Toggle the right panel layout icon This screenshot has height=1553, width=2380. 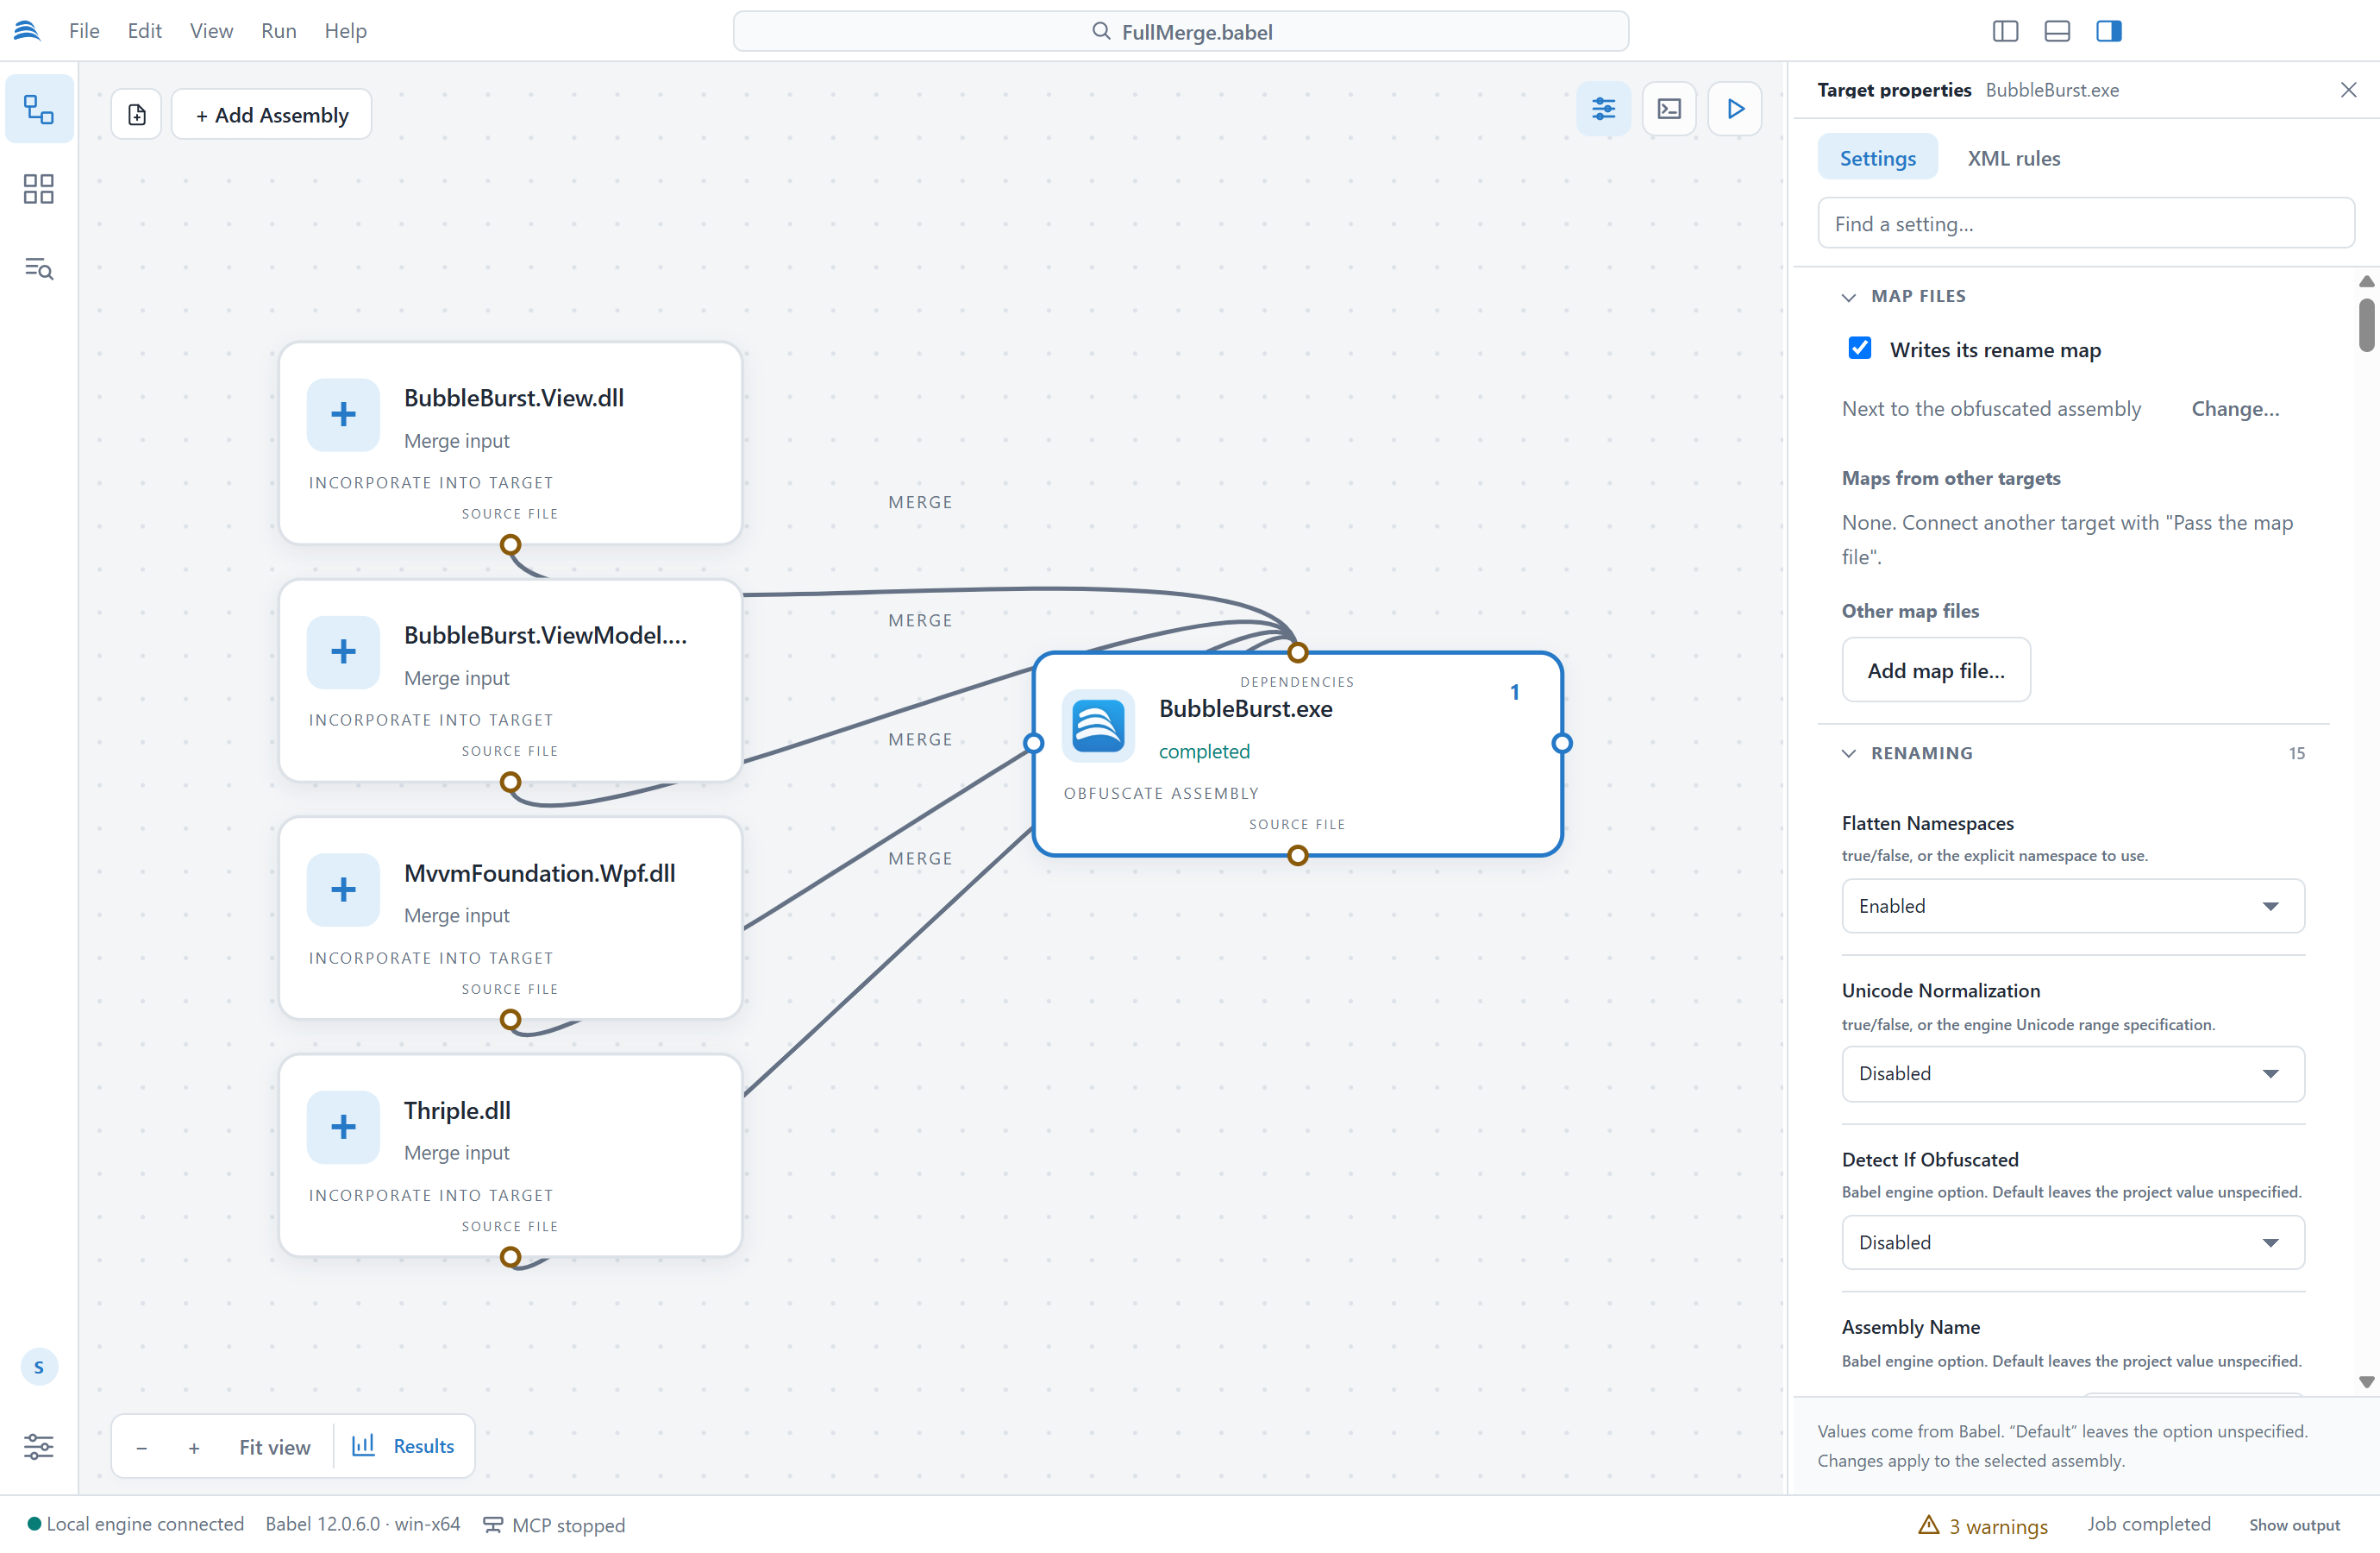2109,31
